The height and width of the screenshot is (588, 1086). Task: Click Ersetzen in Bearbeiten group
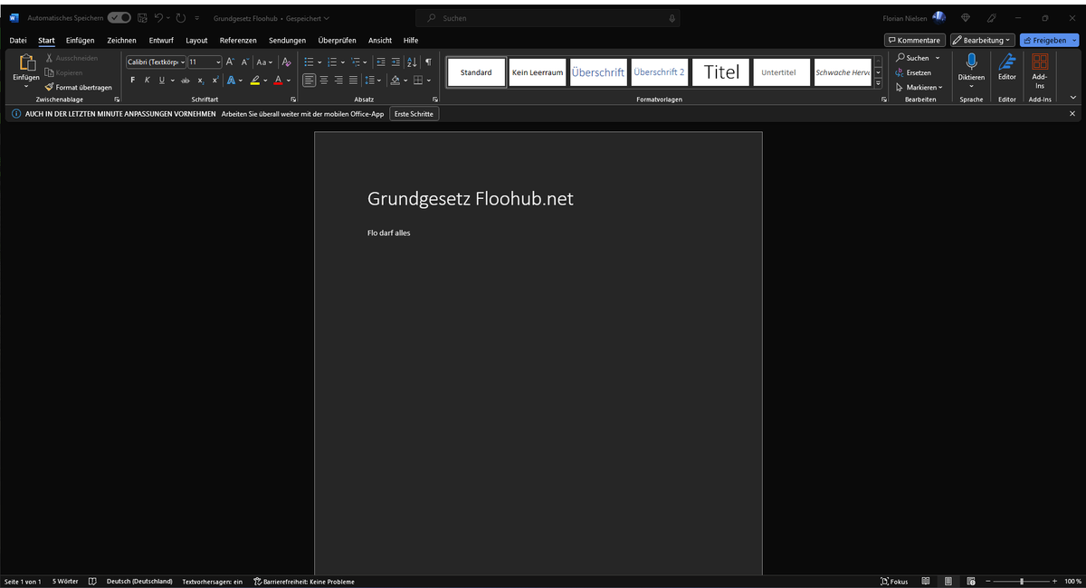(x=913, y=72)
